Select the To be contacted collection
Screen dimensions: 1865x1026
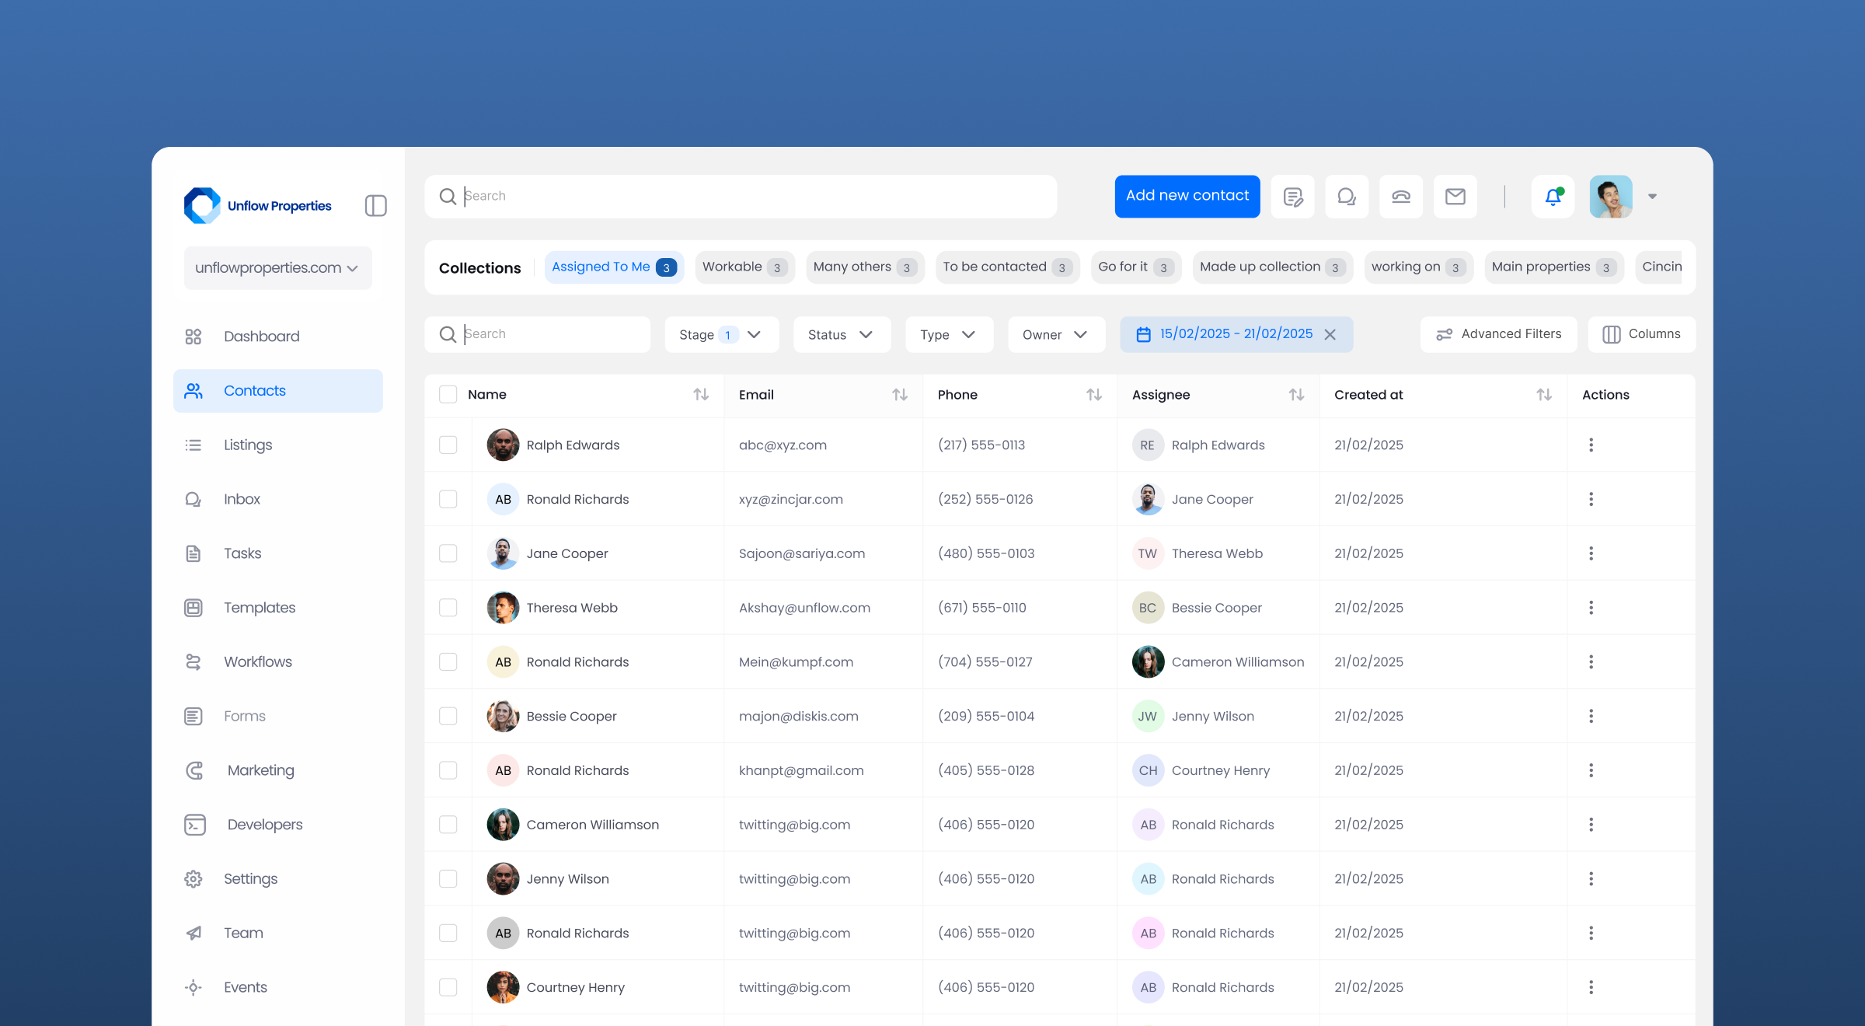tap(1007, 267)
